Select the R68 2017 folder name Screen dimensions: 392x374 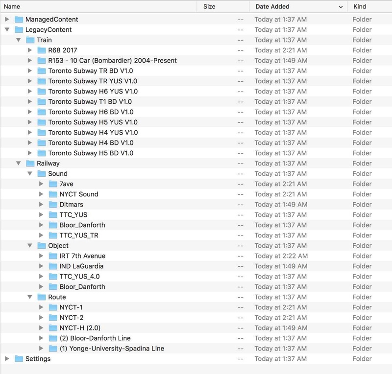(x=63, y=50)
